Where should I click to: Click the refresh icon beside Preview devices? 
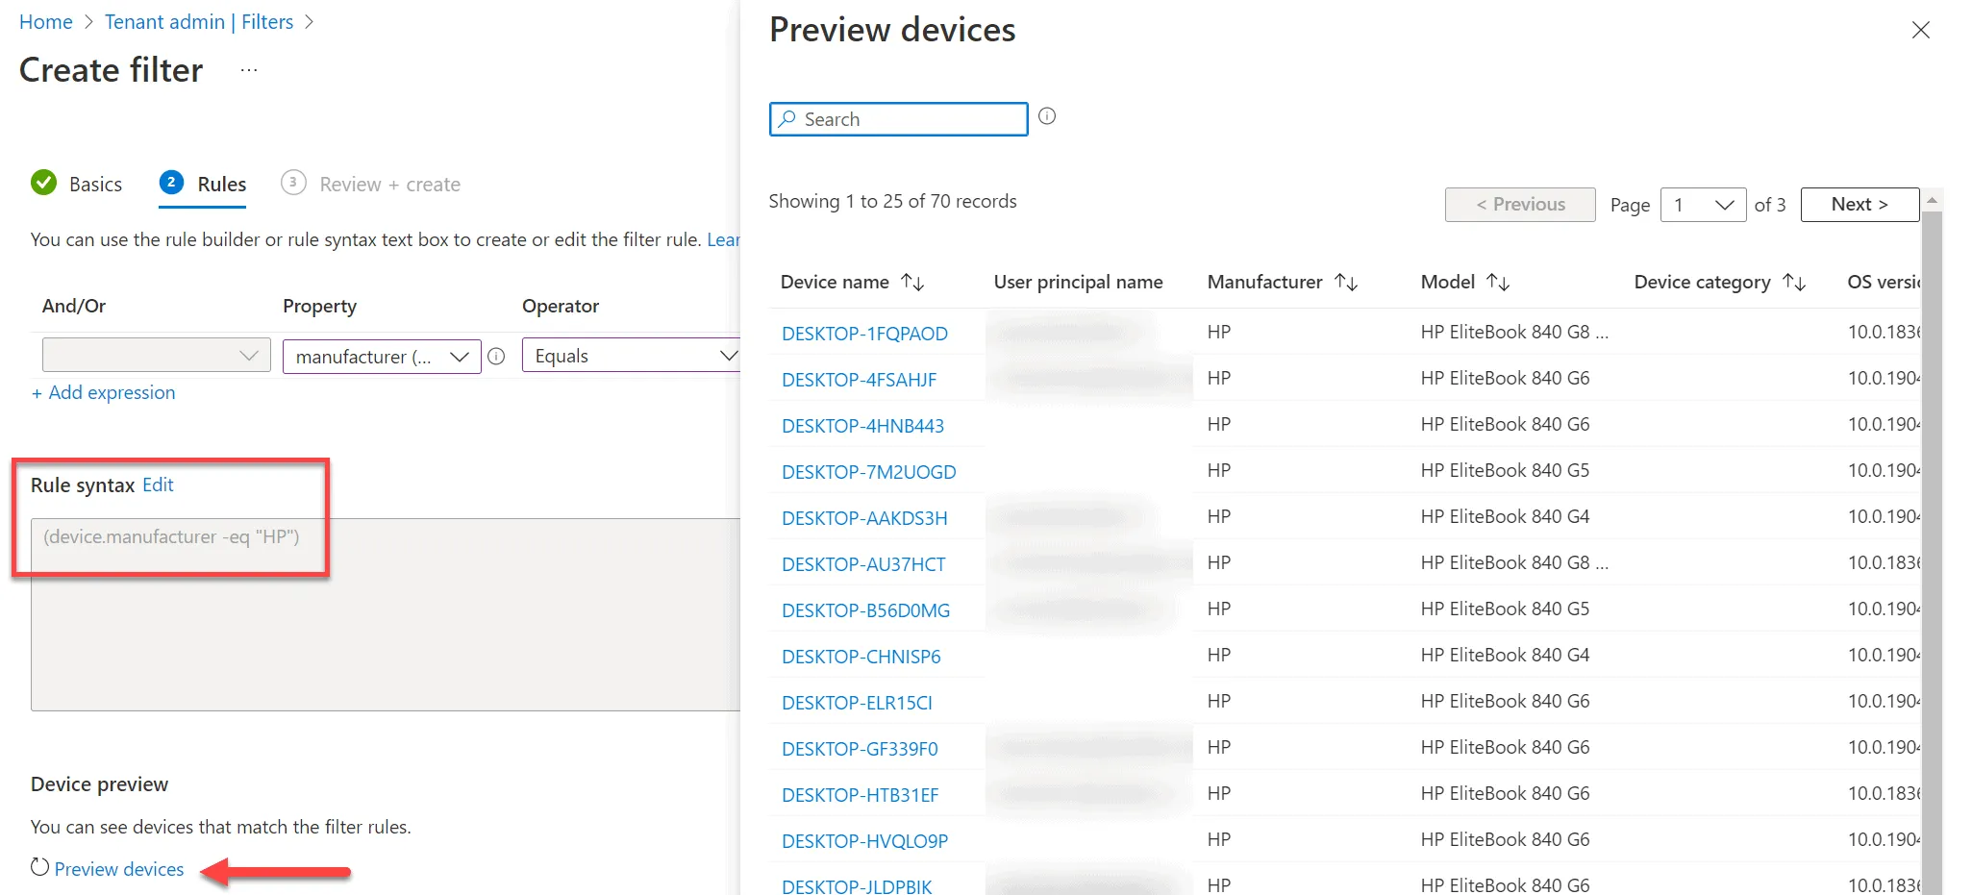(39, 867)
